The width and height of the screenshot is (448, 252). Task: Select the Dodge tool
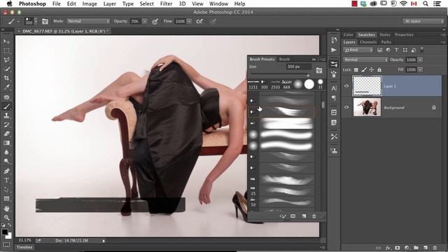click(x=6, y=161)
